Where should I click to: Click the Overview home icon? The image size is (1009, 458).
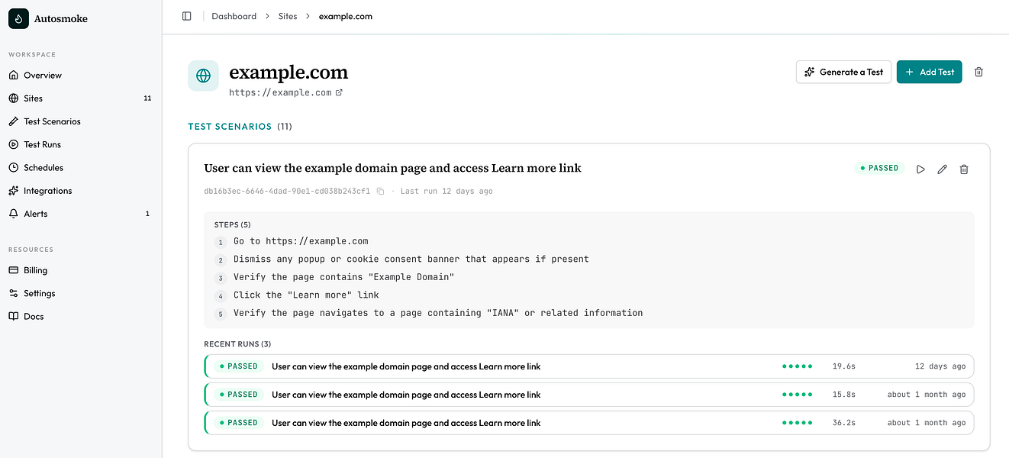(x=14, y=76)
